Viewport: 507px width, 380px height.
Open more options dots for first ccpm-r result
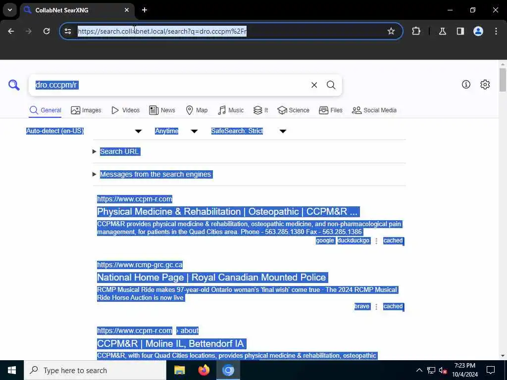(x=376, y=241)
